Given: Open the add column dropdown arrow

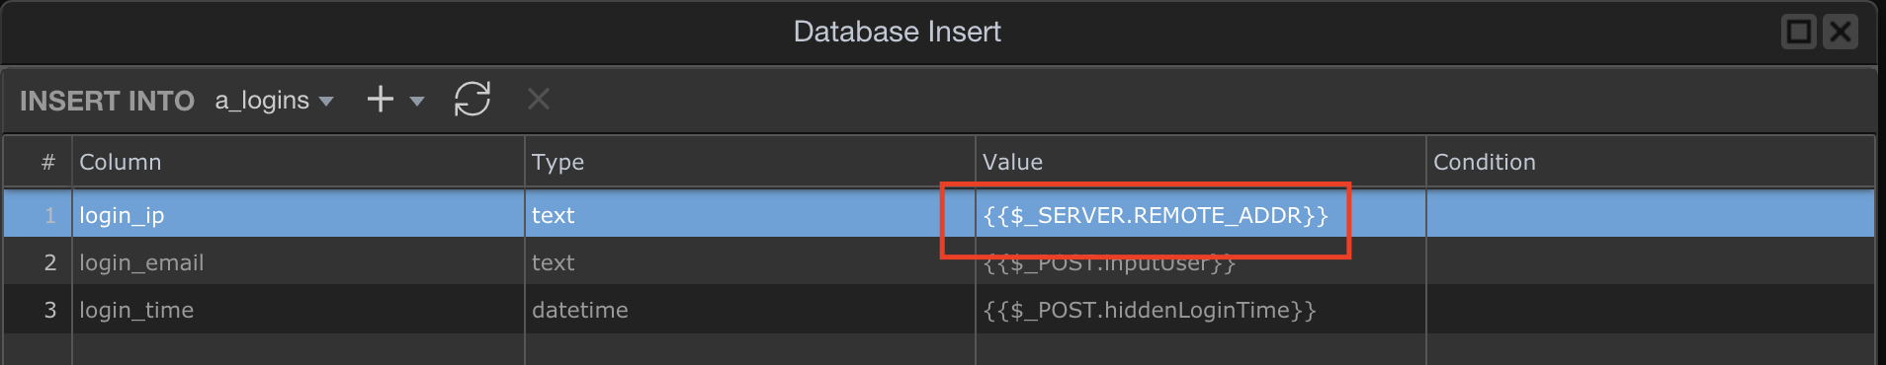Looking at the screenshot, I should 417,101.
